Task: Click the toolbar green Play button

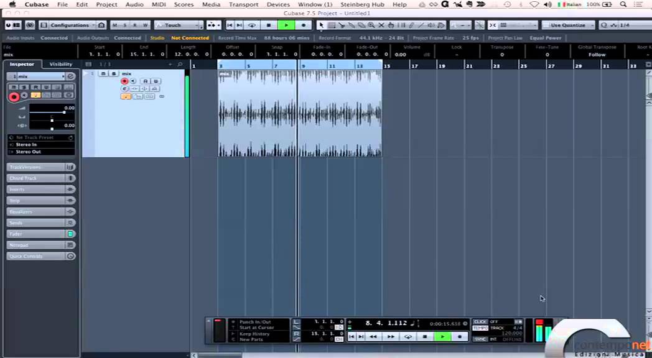Action: click(x=286, y=25)
